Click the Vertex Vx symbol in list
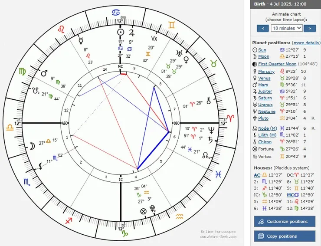The height and width of the screenshot is (246, 321). click(255, 157)
